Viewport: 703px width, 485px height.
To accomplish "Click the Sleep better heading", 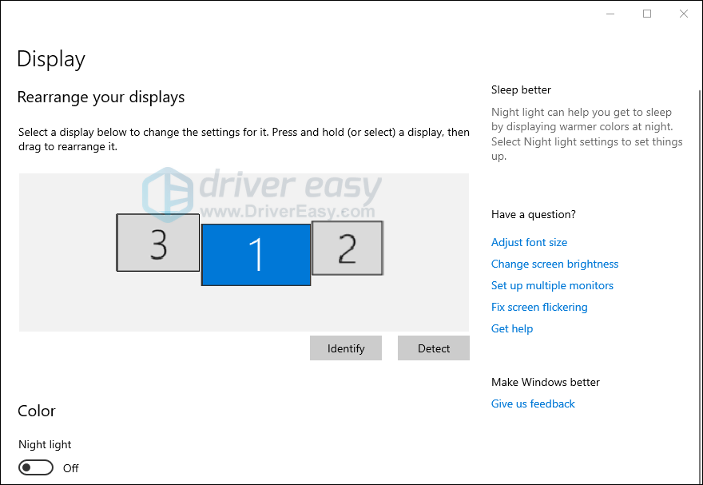I will click(521, 89).
